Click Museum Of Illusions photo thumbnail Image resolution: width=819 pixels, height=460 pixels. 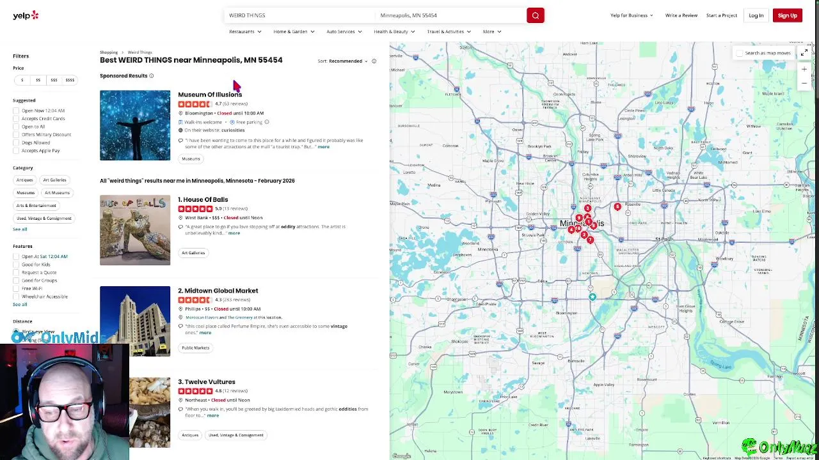pos(135,125)
